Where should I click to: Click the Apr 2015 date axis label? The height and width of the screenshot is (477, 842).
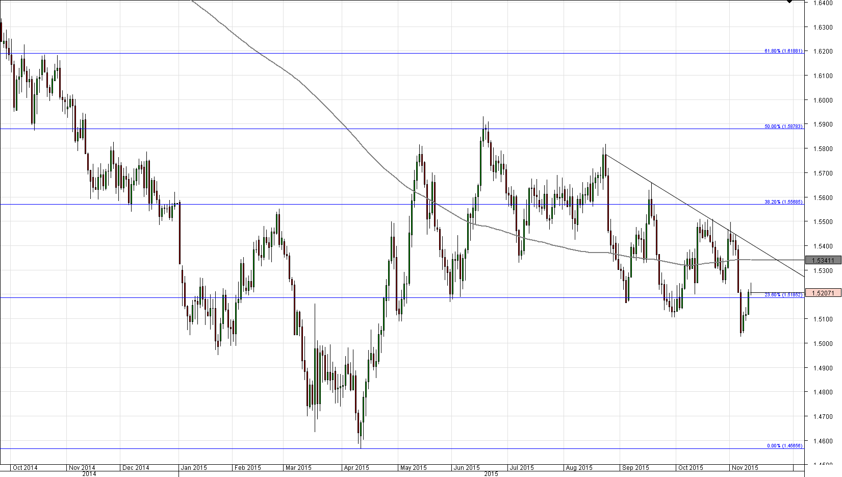pyautogui.click(x=356, y=468)
